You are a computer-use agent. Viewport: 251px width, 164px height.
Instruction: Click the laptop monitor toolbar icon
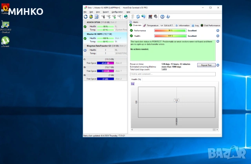(x=150, y=16)
